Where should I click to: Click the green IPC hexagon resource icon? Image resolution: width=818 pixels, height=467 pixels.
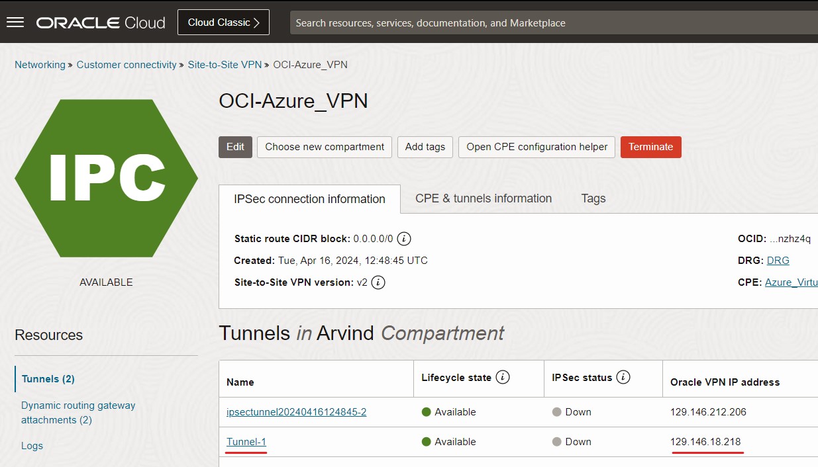coord(106,179)
